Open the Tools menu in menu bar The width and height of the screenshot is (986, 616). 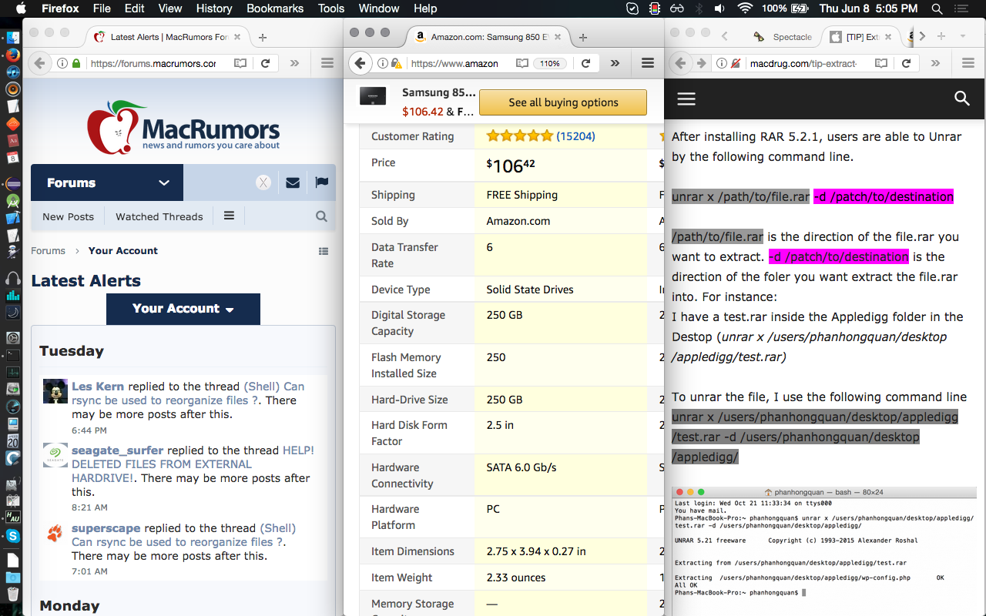pos(331,8)
